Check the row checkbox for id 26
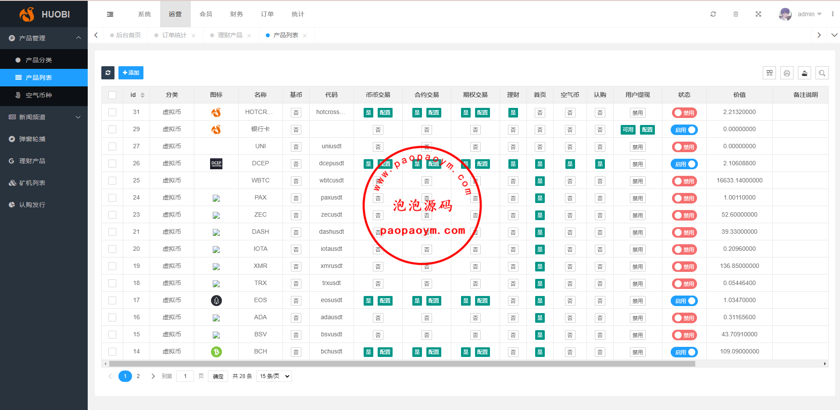Image resolution: width=840 pixels, height=410 pixels. (112, 164)
